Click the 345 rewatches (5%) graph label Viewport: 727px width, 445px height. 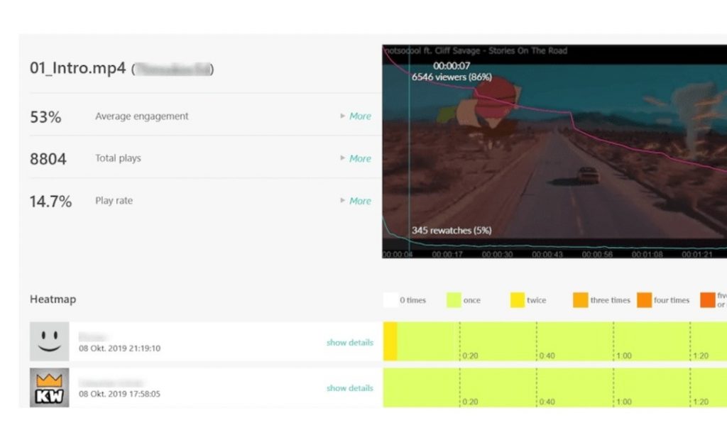pos(452,230)
